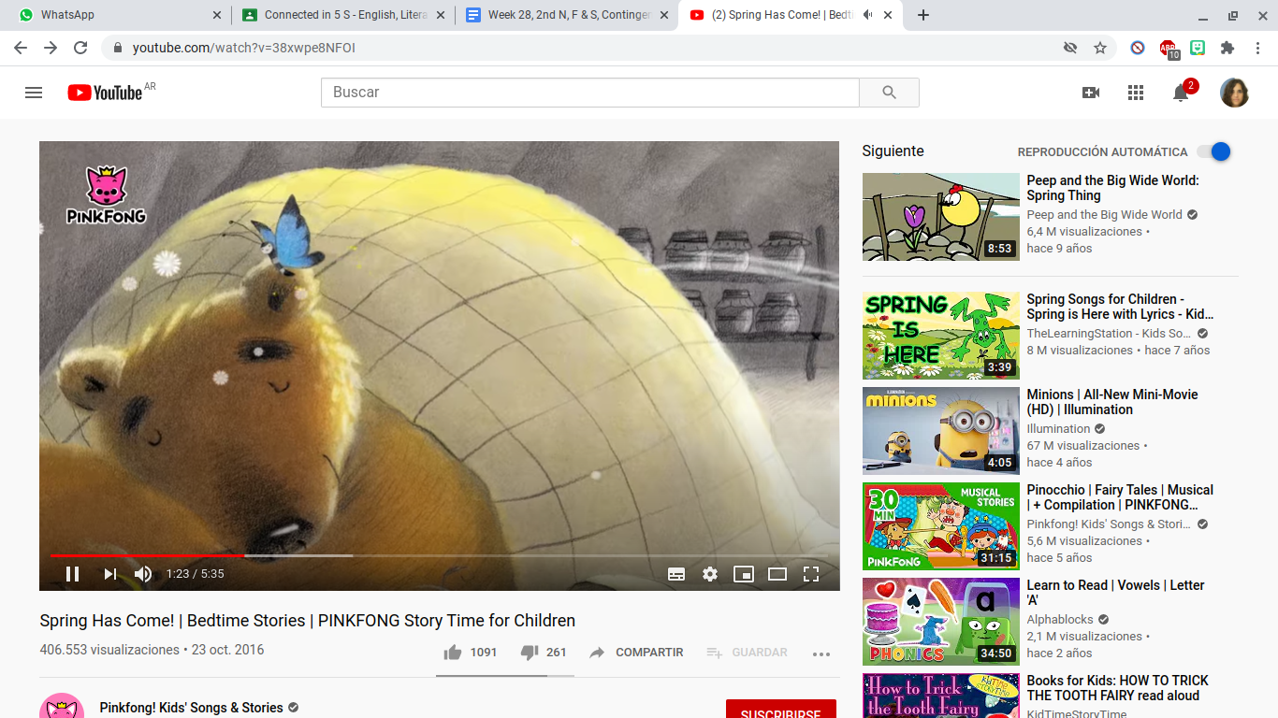
Task: Open Alphablocks channel link
Action: 1060,620
